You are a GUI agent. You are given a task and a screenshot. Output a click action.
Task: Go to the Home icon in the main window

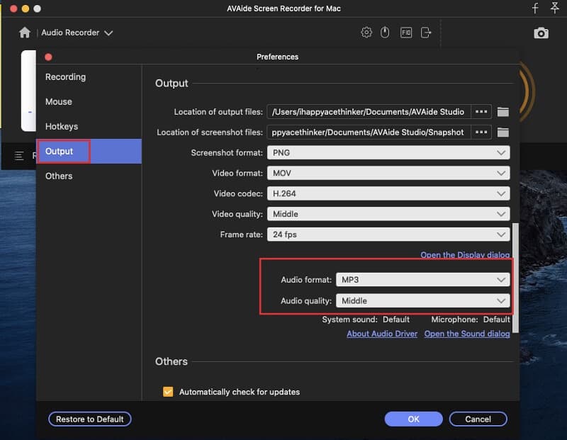25,33
